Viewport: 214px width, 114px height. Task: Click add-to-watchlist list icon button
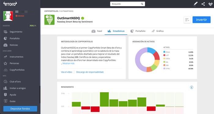187,20
